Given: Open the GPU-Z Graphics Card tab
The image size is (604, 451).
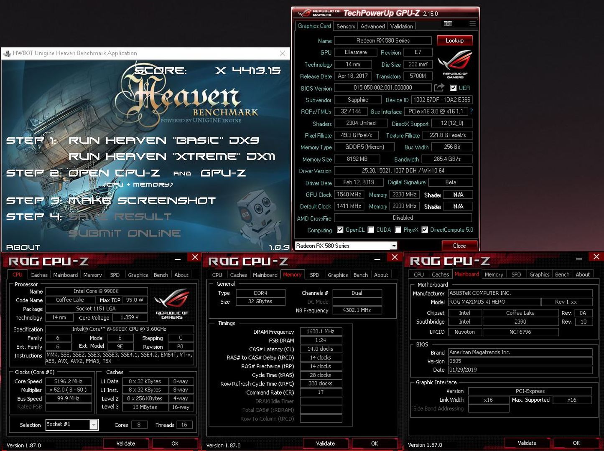Looking at the screenshot, I should point(314,26).
